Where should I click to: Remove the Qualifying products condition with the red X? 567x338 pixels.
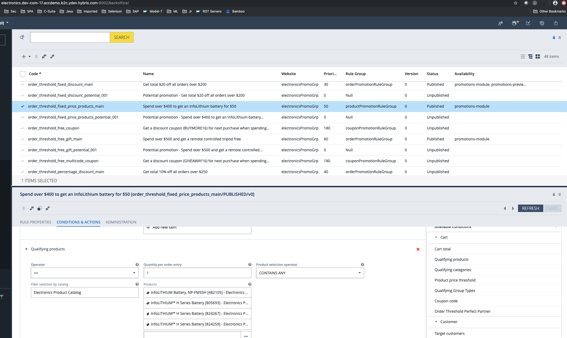point(418,249)
